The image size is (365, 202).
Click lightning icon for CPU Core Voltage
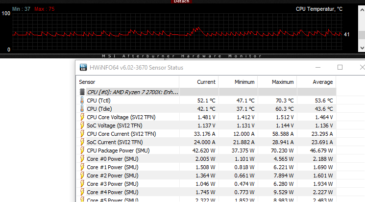click(82, 117)
